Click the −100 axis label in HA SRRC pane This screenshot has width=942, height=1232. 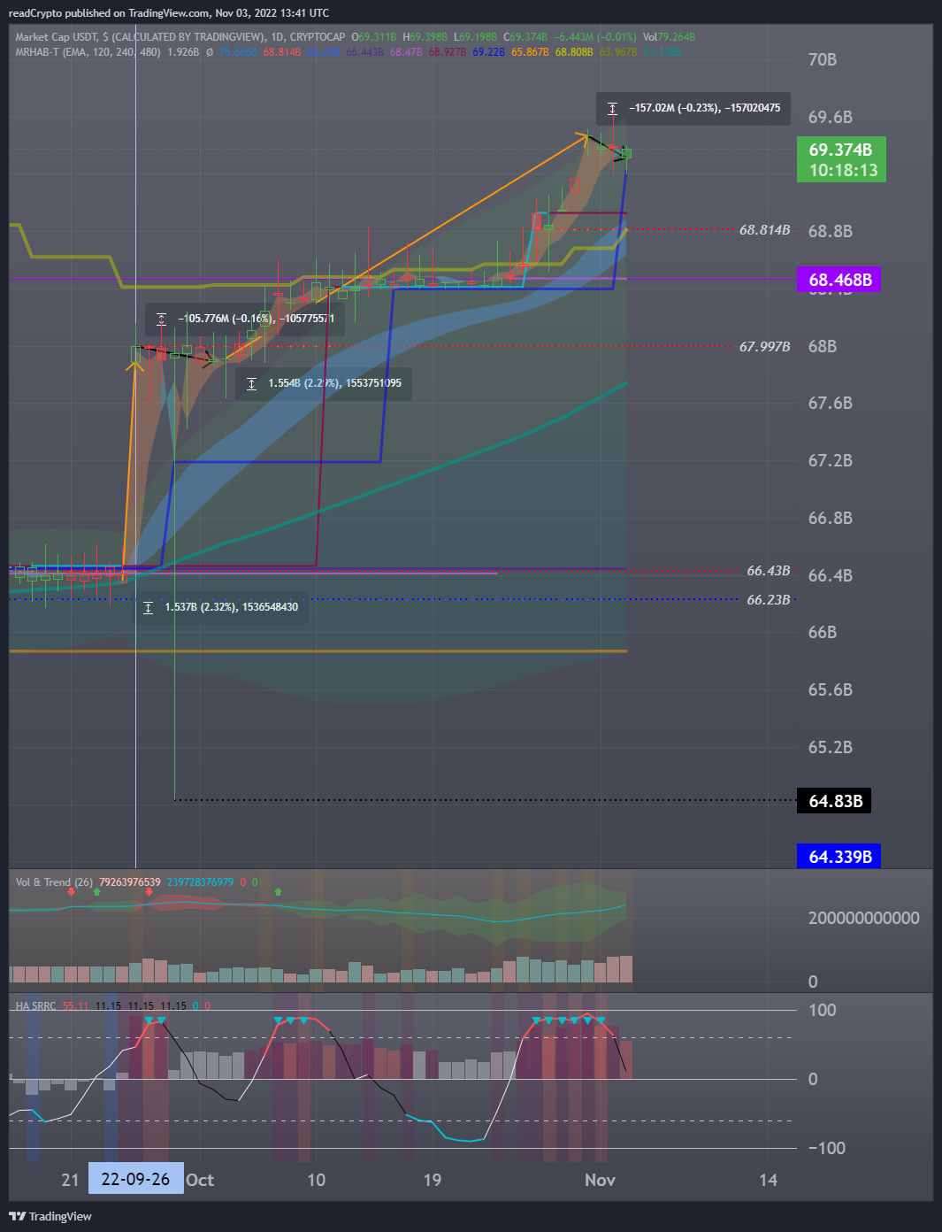[827, 1148]
